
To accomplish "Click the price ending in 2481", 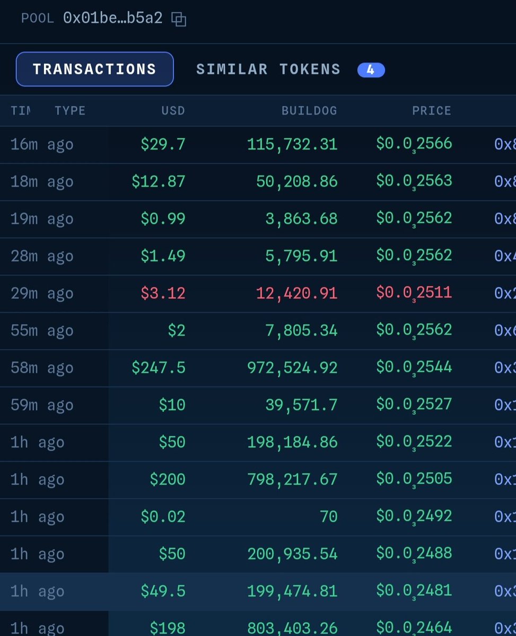I will (414, 591).
